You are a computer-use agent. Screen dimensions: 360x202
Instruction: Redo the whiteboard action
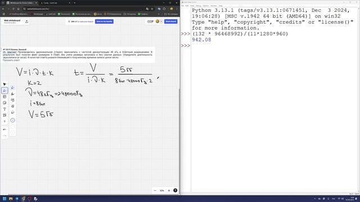click(x=4, y=136)
